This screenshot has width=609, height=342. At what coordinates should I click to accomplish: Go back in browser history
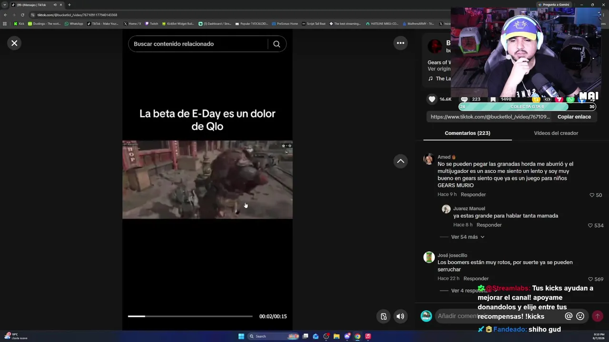5,15
